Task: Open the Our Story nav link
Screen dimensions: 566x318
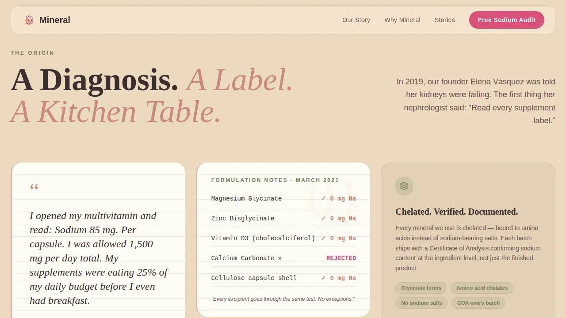Action: [x=356, y=20]
